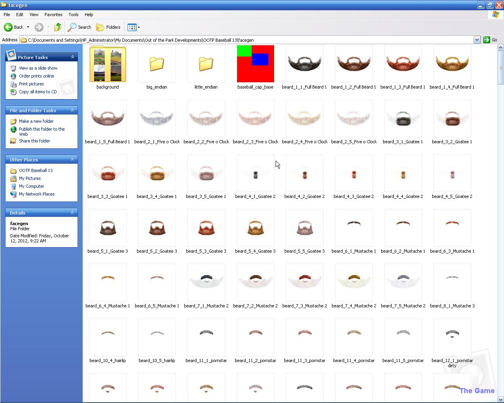504x403 pixels.
Task: Select the beard_1_4_Full Beard 1 thumbnail
Action: pos(452,64)
